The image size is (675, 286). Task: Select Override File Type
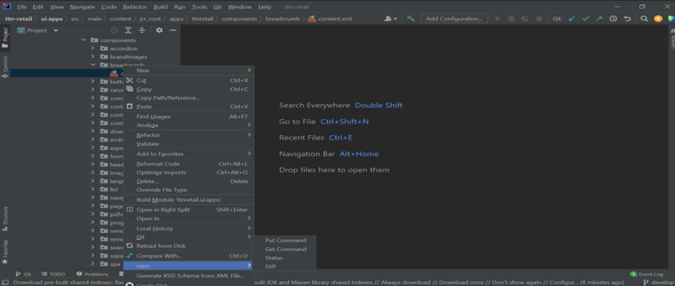point(188,190)
